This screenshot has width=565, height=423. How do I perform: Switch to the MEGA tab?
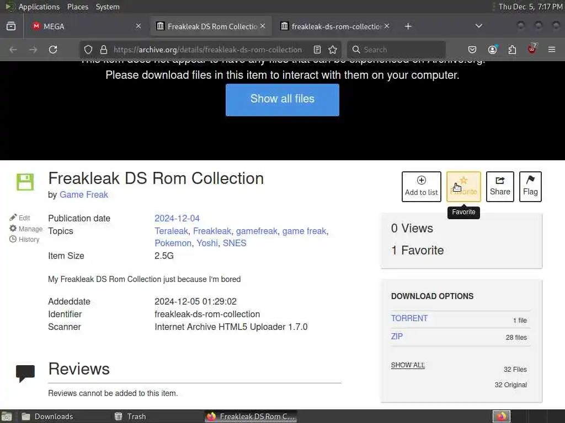pos(86,26)
